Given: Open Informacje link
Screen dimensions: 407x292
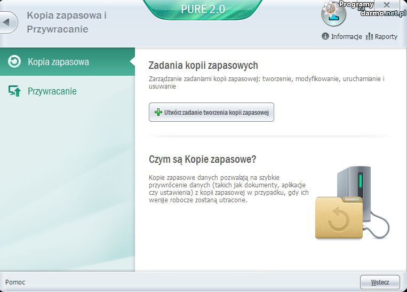Looking at the screenshot, I should point(346,37).
